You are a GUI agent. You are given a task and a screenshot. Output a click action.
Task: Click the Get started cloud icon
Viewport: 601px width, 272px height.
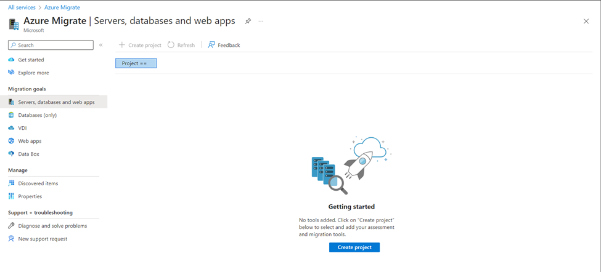11,60
